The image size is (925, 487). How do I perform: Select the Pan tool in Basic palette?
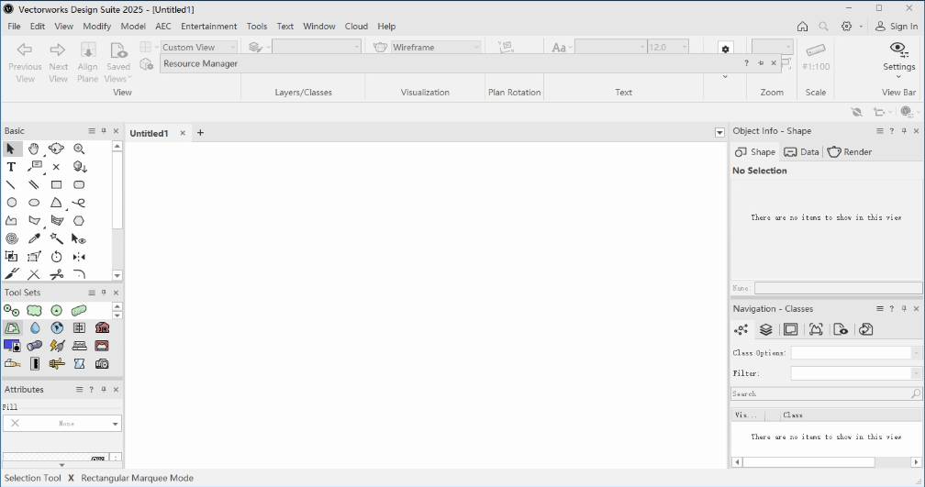[x=34, y=149]
